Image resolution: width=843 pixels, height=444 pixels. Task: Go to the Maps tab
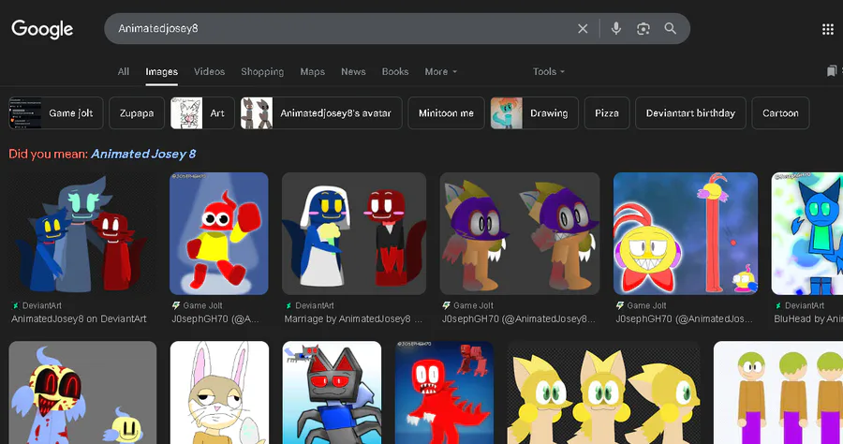pos(312,71)
